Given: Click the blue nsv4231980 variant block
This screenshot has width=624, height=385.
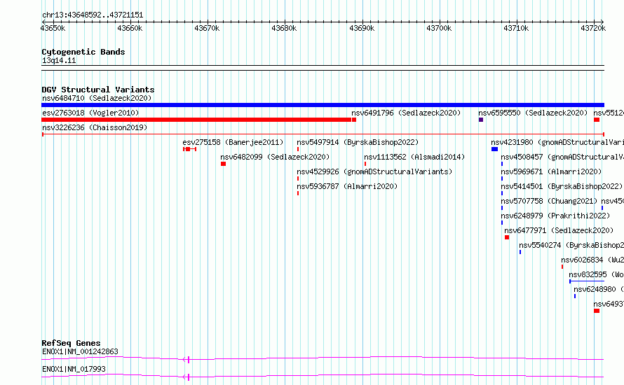Looking at the screenshot, I should point(494,149).
